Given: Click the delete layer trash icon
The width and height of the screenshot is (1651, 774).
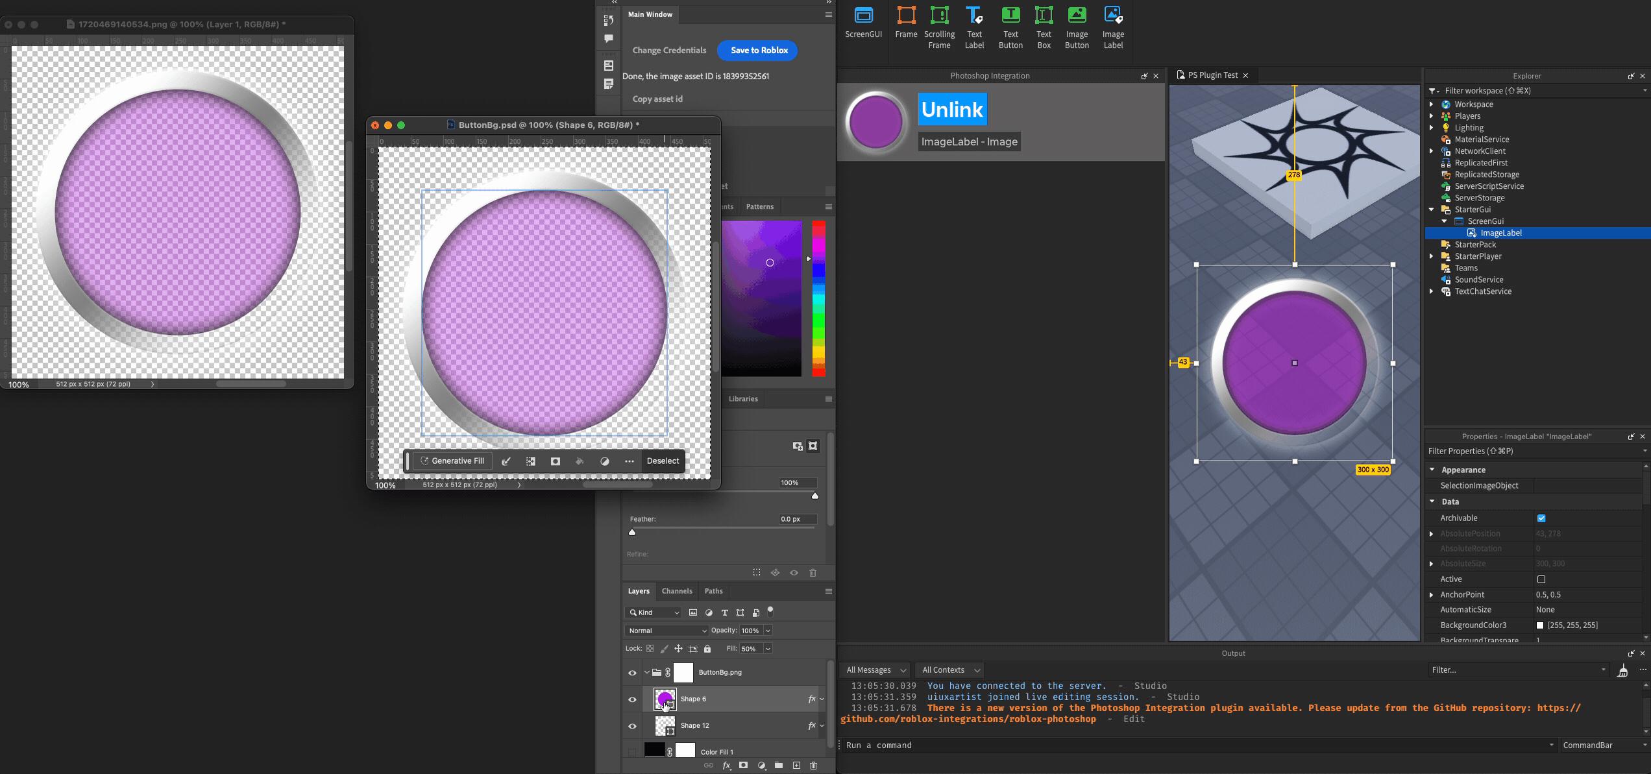Looking at the screenshot, I should click(814, 766).
